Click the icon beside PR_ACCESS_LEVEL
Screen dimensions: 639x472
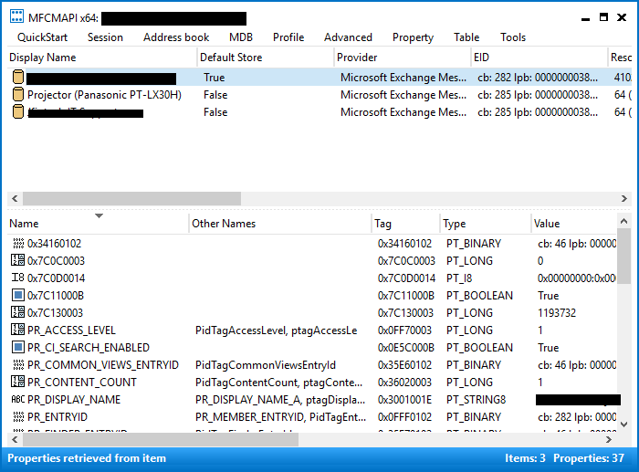click(17, 330)
